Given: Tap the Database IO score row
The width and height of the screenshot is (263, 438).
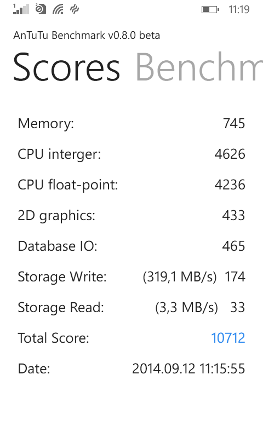Looking at the screenshot, I should click(x=131, y=246).
